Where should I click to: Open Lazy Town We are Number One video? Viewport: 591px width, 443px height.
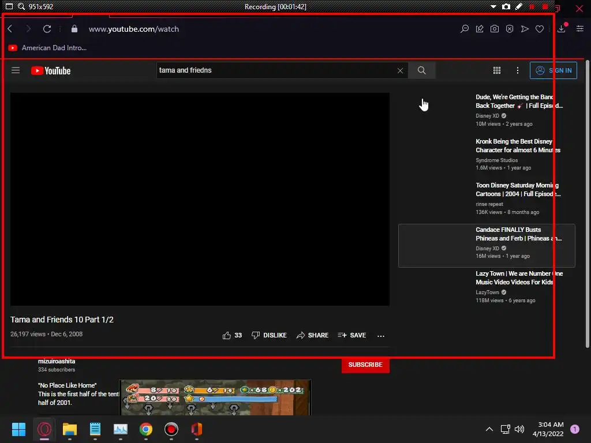pyautogui.click(x=519, y=278)
